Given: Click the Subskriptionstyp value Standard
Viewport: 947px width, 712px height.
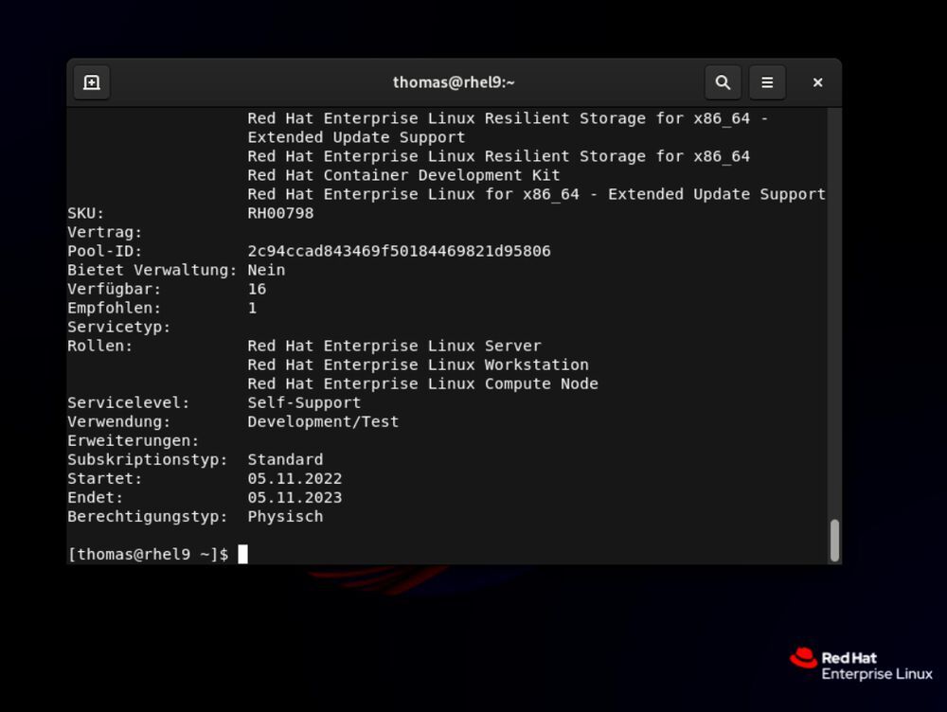Looking at the screenshot, I should (x=285, y=459).
